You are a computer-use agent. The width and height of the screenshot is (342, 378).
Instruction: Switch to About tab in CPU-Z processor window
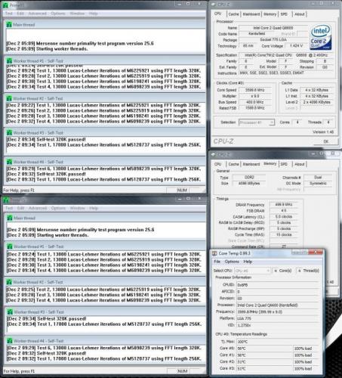(300, 14)
